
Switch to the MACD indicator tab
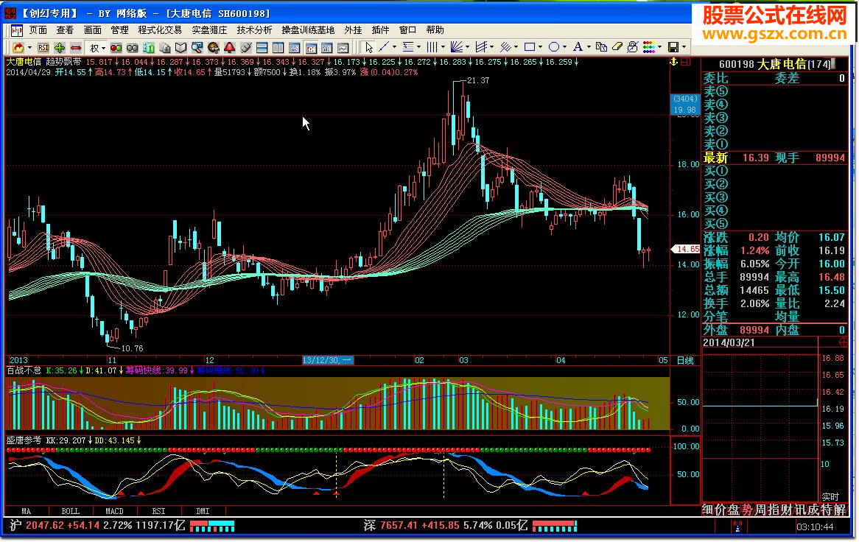click(114, 511)
